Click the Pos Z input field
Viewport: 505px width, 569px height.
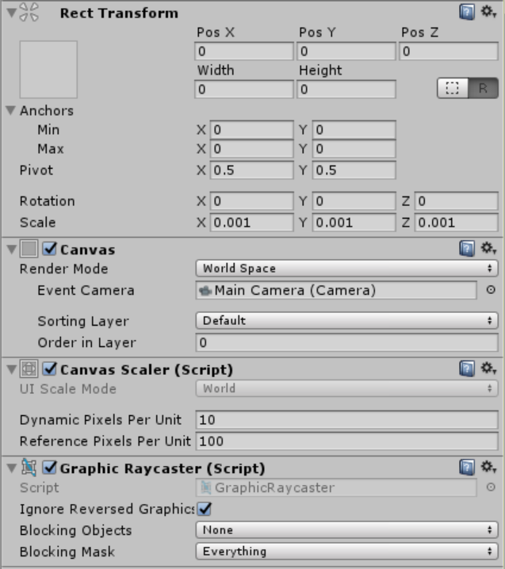pos(449,52)
